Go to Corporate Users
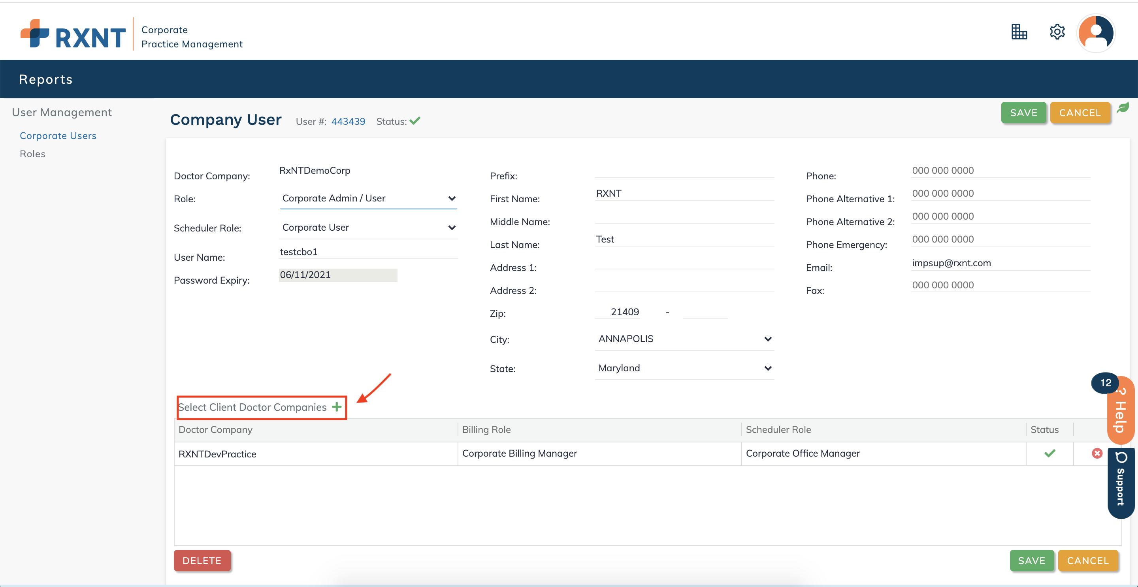Image resolution: width=1138 pixels, height=587 pixels. pos(58,135)
